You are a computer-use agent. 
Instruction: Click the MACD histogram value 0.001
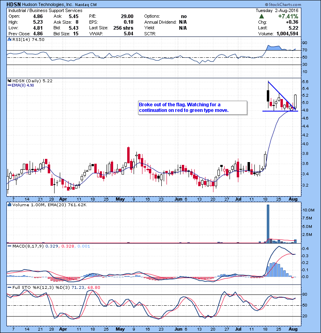[84, 246]
